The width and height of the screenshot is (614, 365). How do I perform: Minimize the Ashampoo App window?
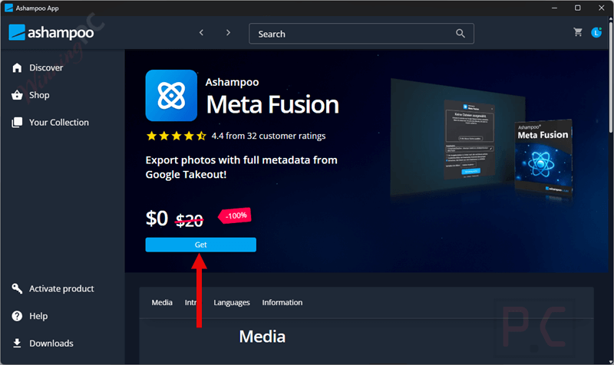(x=554, y=8)
